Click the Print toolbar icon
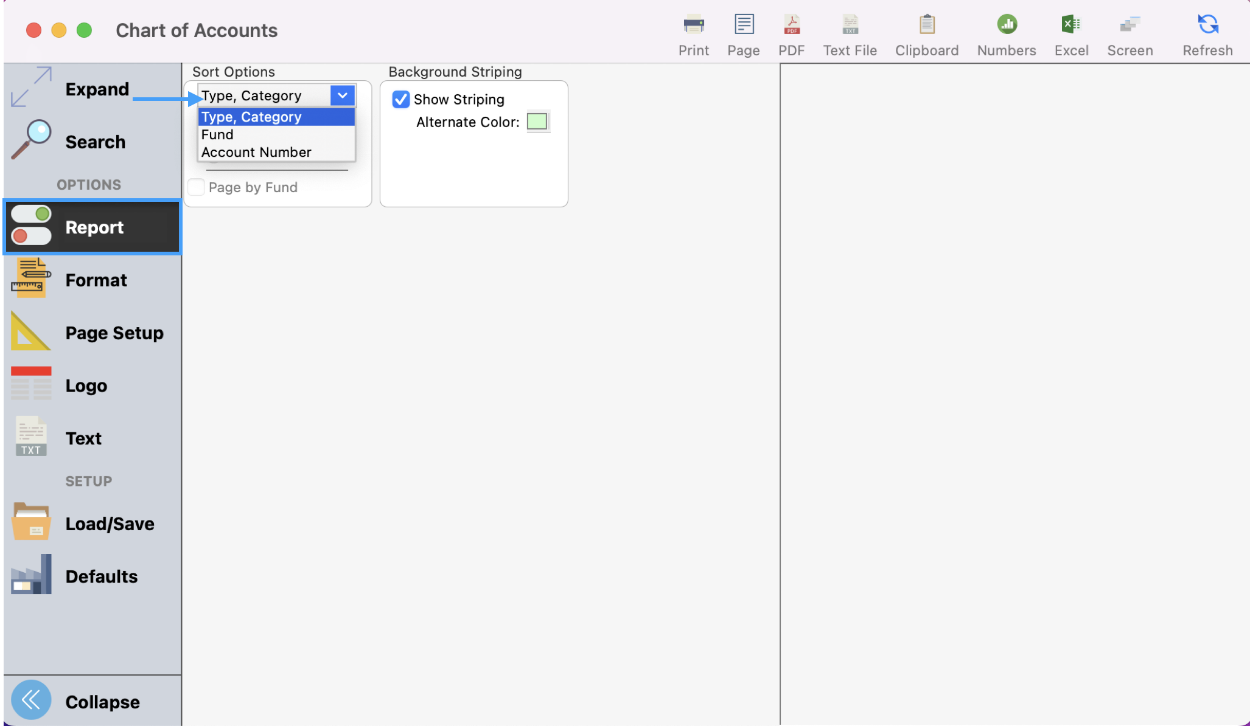1250x726 pixels. pos(693,26)
